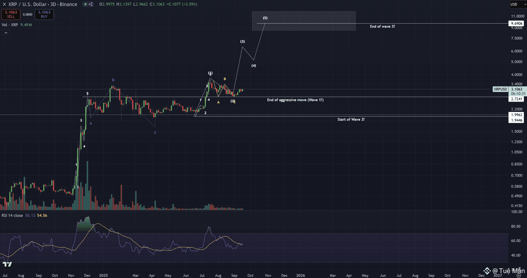Select the projected wave (4) label
This screenshot has width=527, height=278.
point(254,66)
